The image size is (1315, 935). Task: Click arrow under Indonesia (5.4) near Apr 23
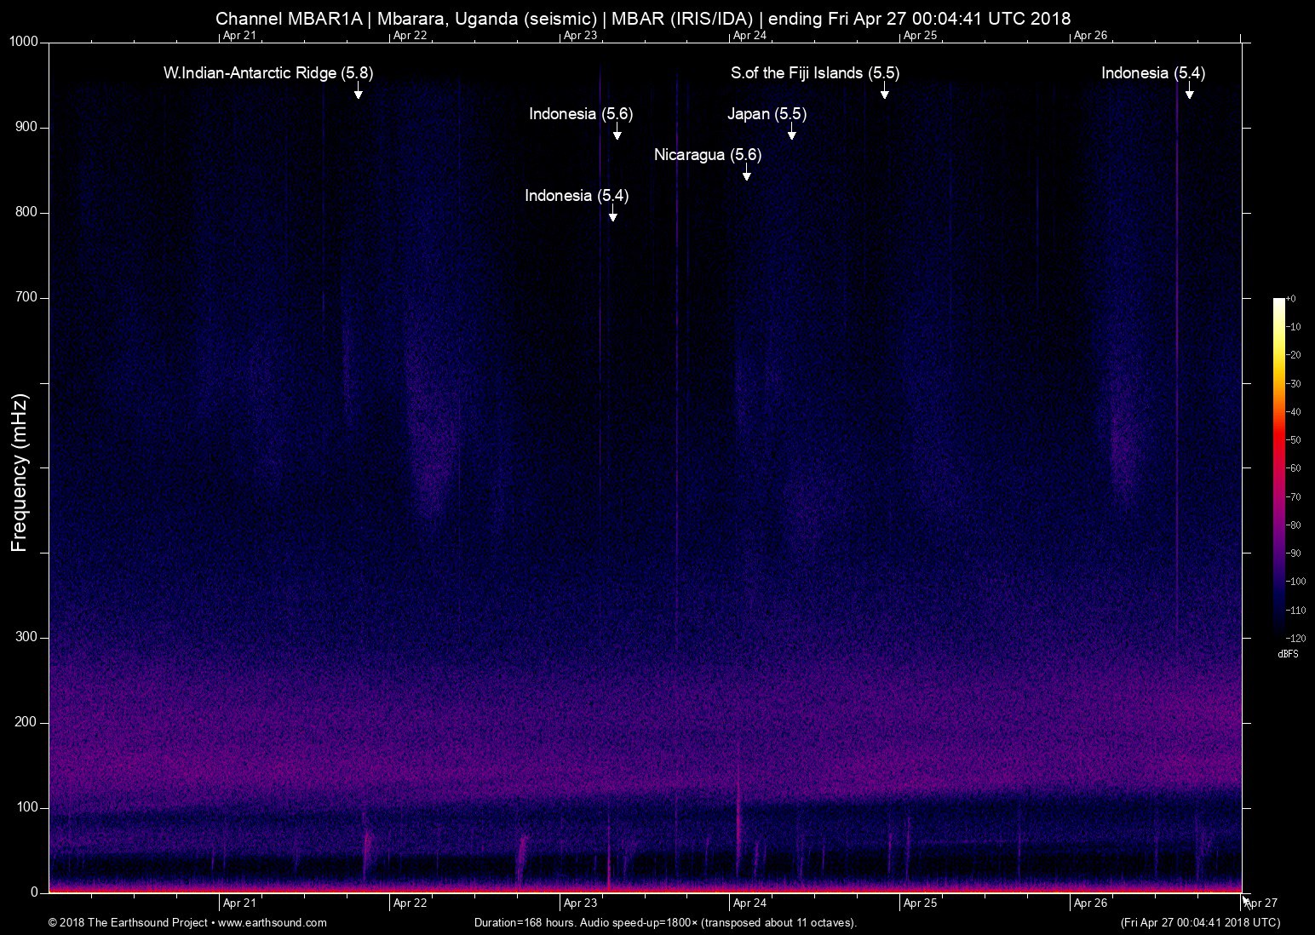click(x=612, y=213)
